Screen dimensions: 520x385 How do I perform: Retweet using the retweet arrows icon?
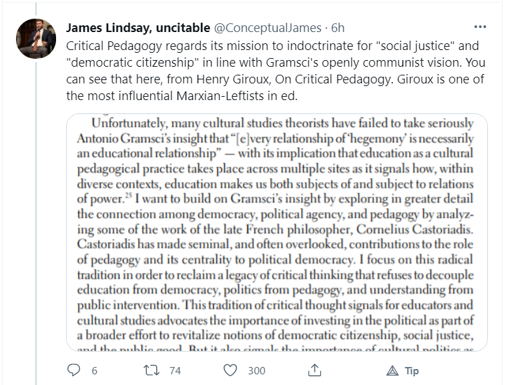pos(152,370)
